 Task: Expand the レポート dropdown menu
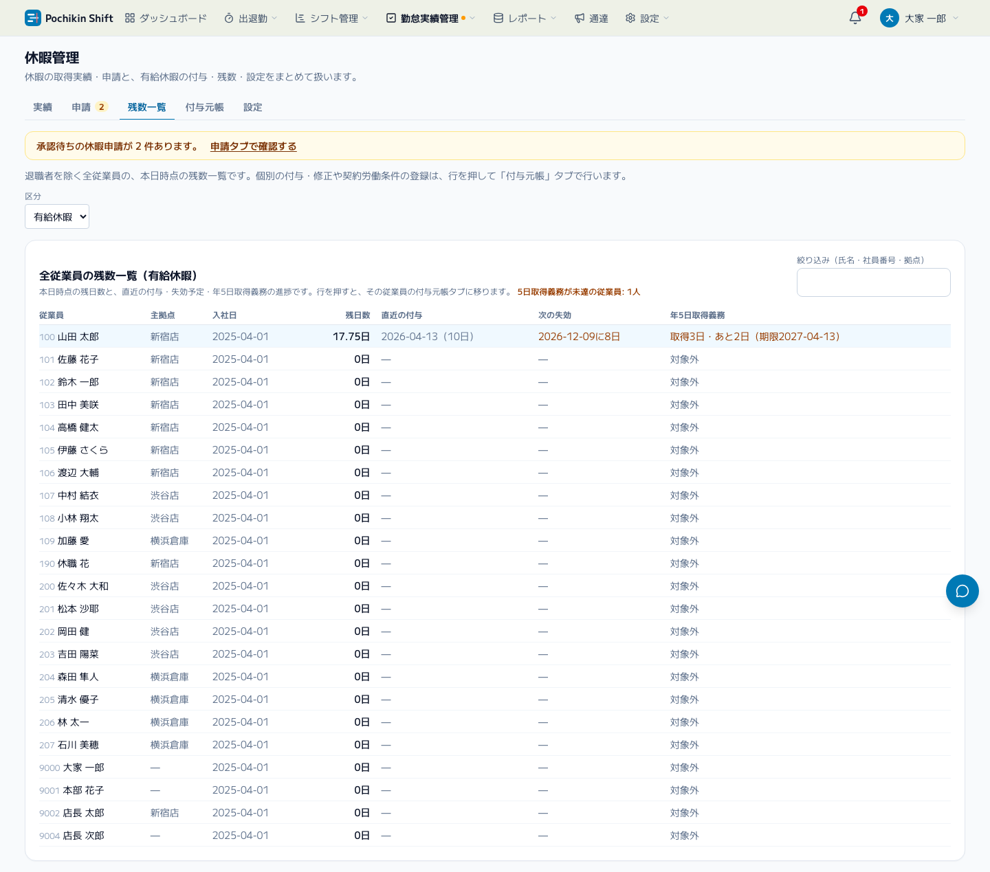525,18
